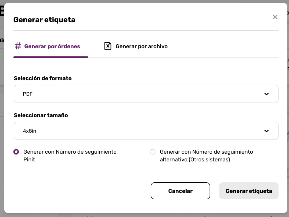Click the chevron arrow of the PDF format field
This screenshot has width=289, height=217.
click(x=266, y=94)
